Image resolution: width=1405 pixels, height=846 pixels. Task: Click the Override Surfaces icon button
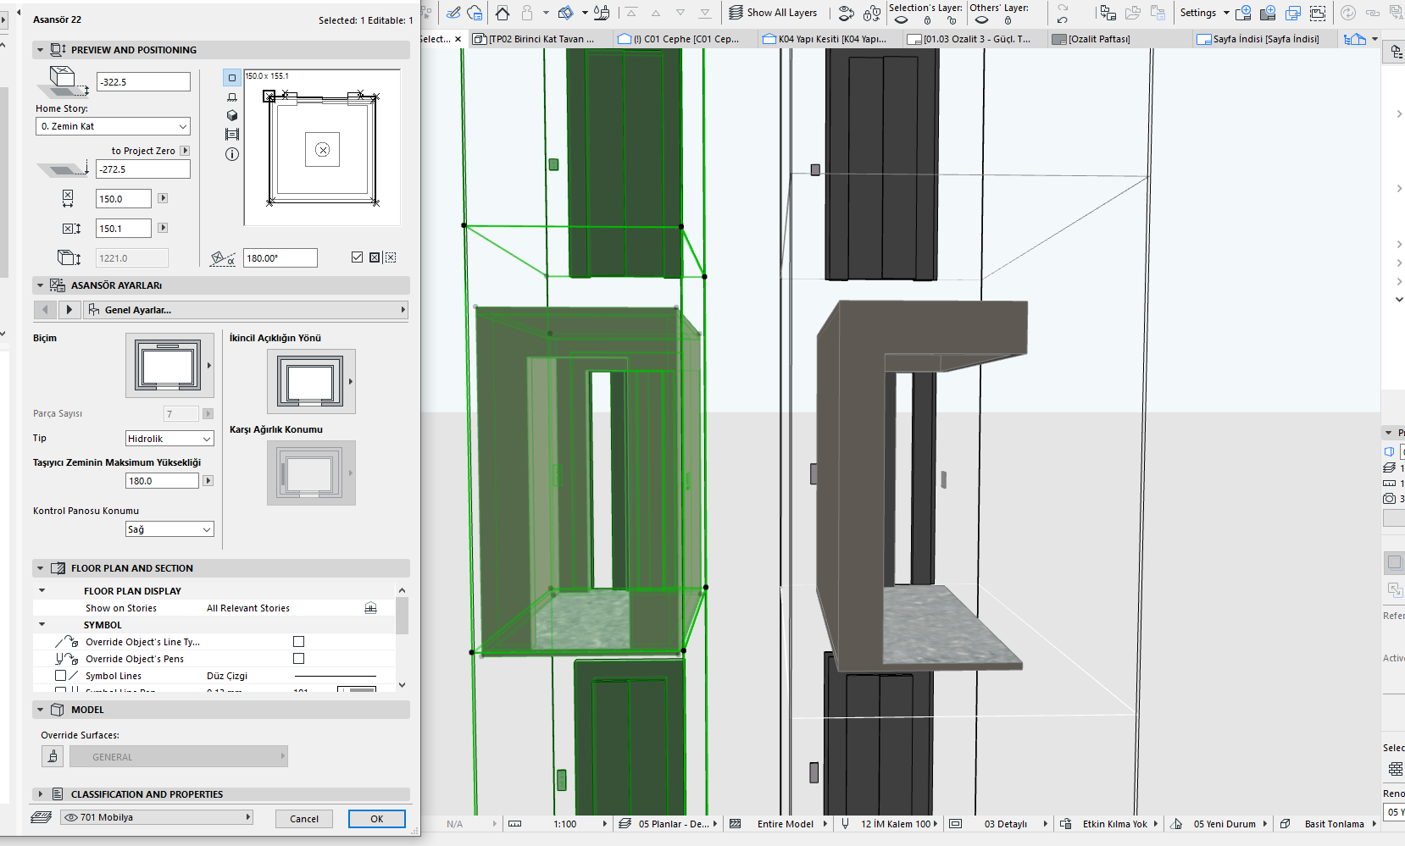pyautogui.click(x=53, y=756)
